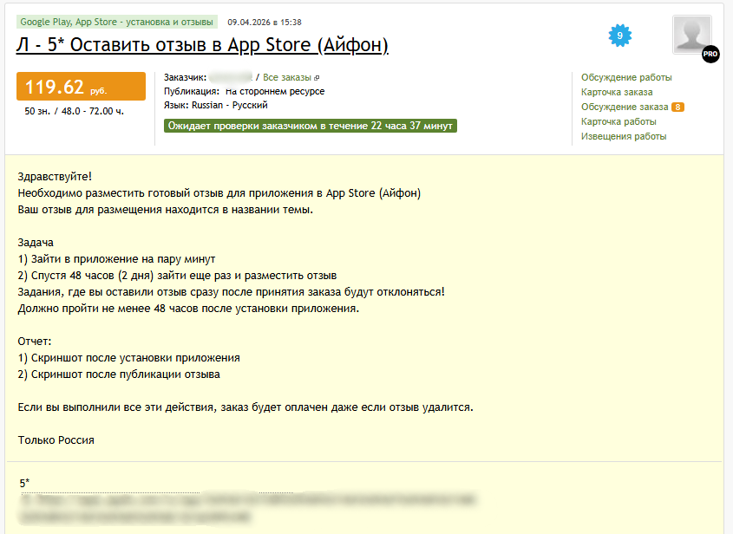
Task: Click the blurred customer name after Заказчик
Action: 231,78
